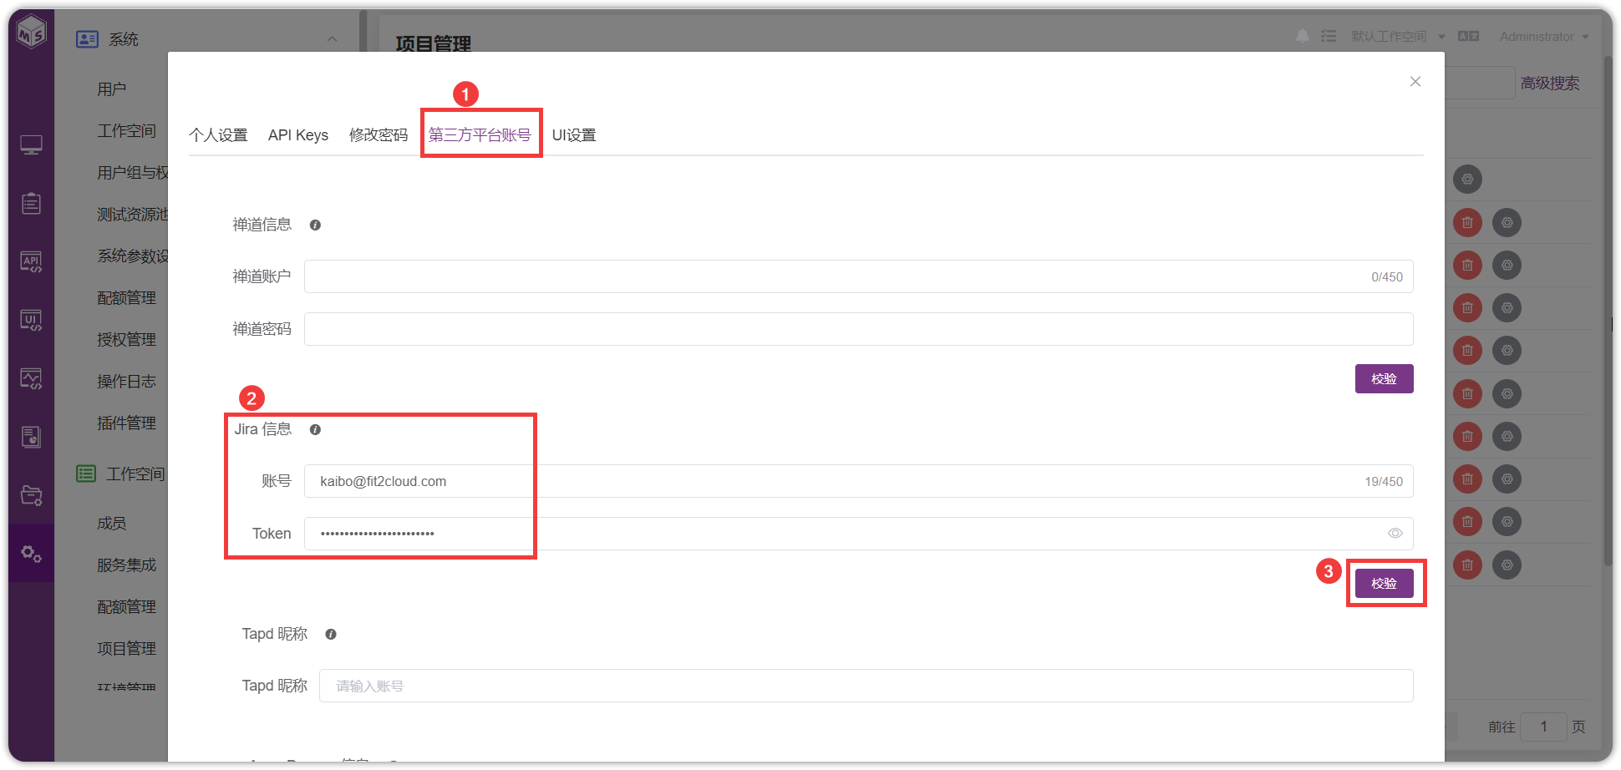Open the performance testing chart sidebar icon
This screenshot has width=1621, height=770.
click(31, 379)
